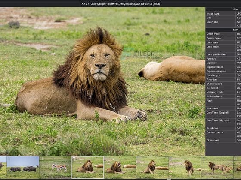Click the File section header in info panel

click(223, 9)
